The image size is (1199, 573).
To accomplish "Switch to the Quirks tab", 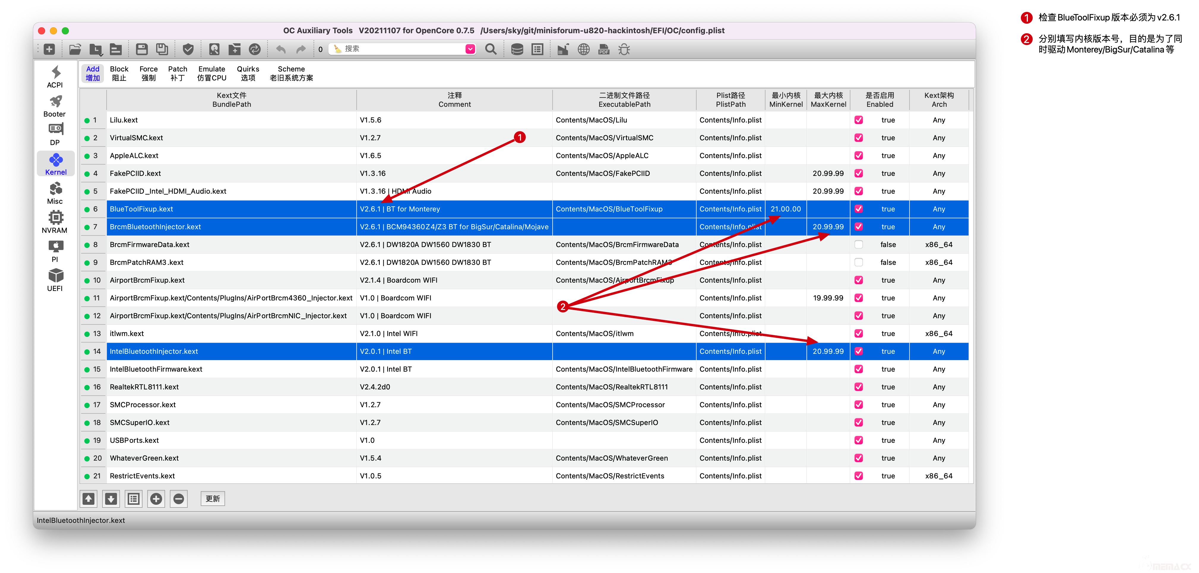I will click(x=248, y=74).
